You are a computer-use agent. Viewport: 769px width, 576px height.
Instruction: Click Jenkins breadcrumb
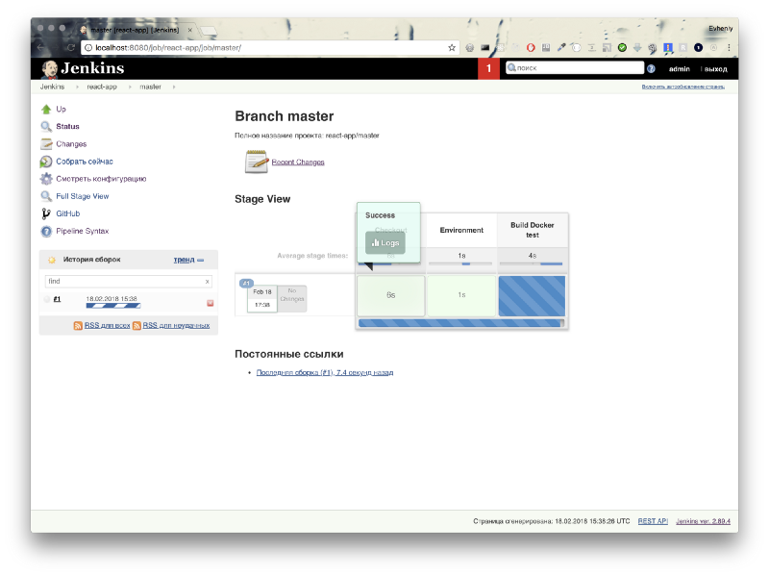coord(52,87)
